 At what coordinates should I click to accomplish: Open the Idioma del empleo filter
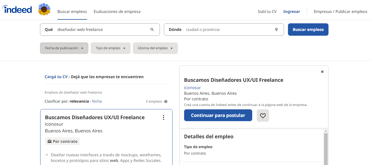pos(155,48)
